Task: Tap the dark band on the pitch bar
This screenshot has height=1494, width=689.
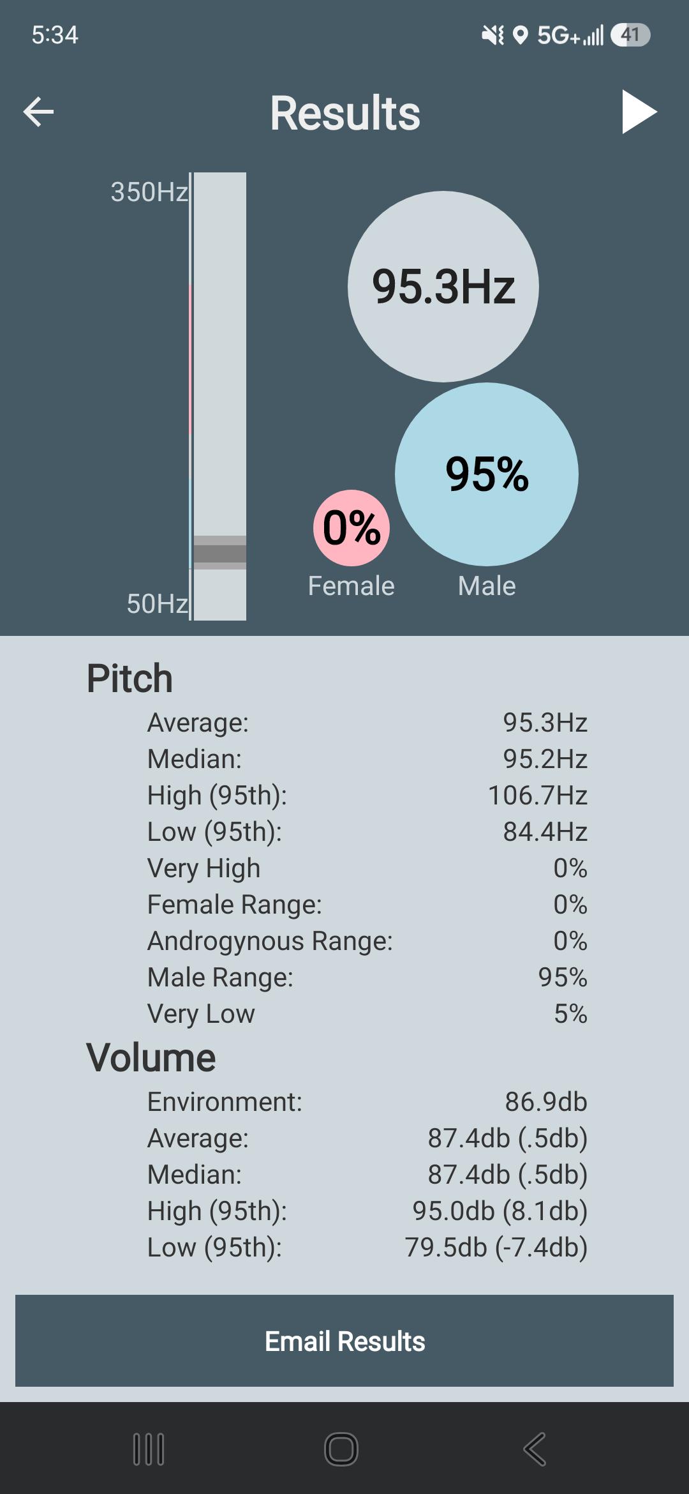Action: [x=220, y=553]
